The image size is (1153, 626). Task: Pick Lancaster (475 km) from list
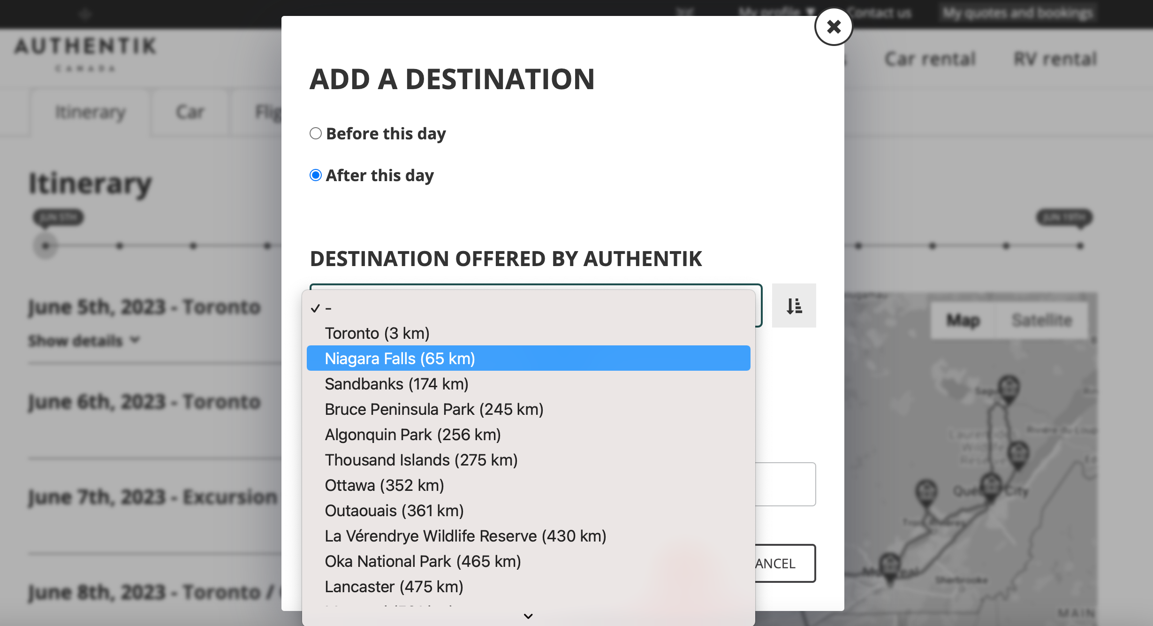click(x=529, y=587)
